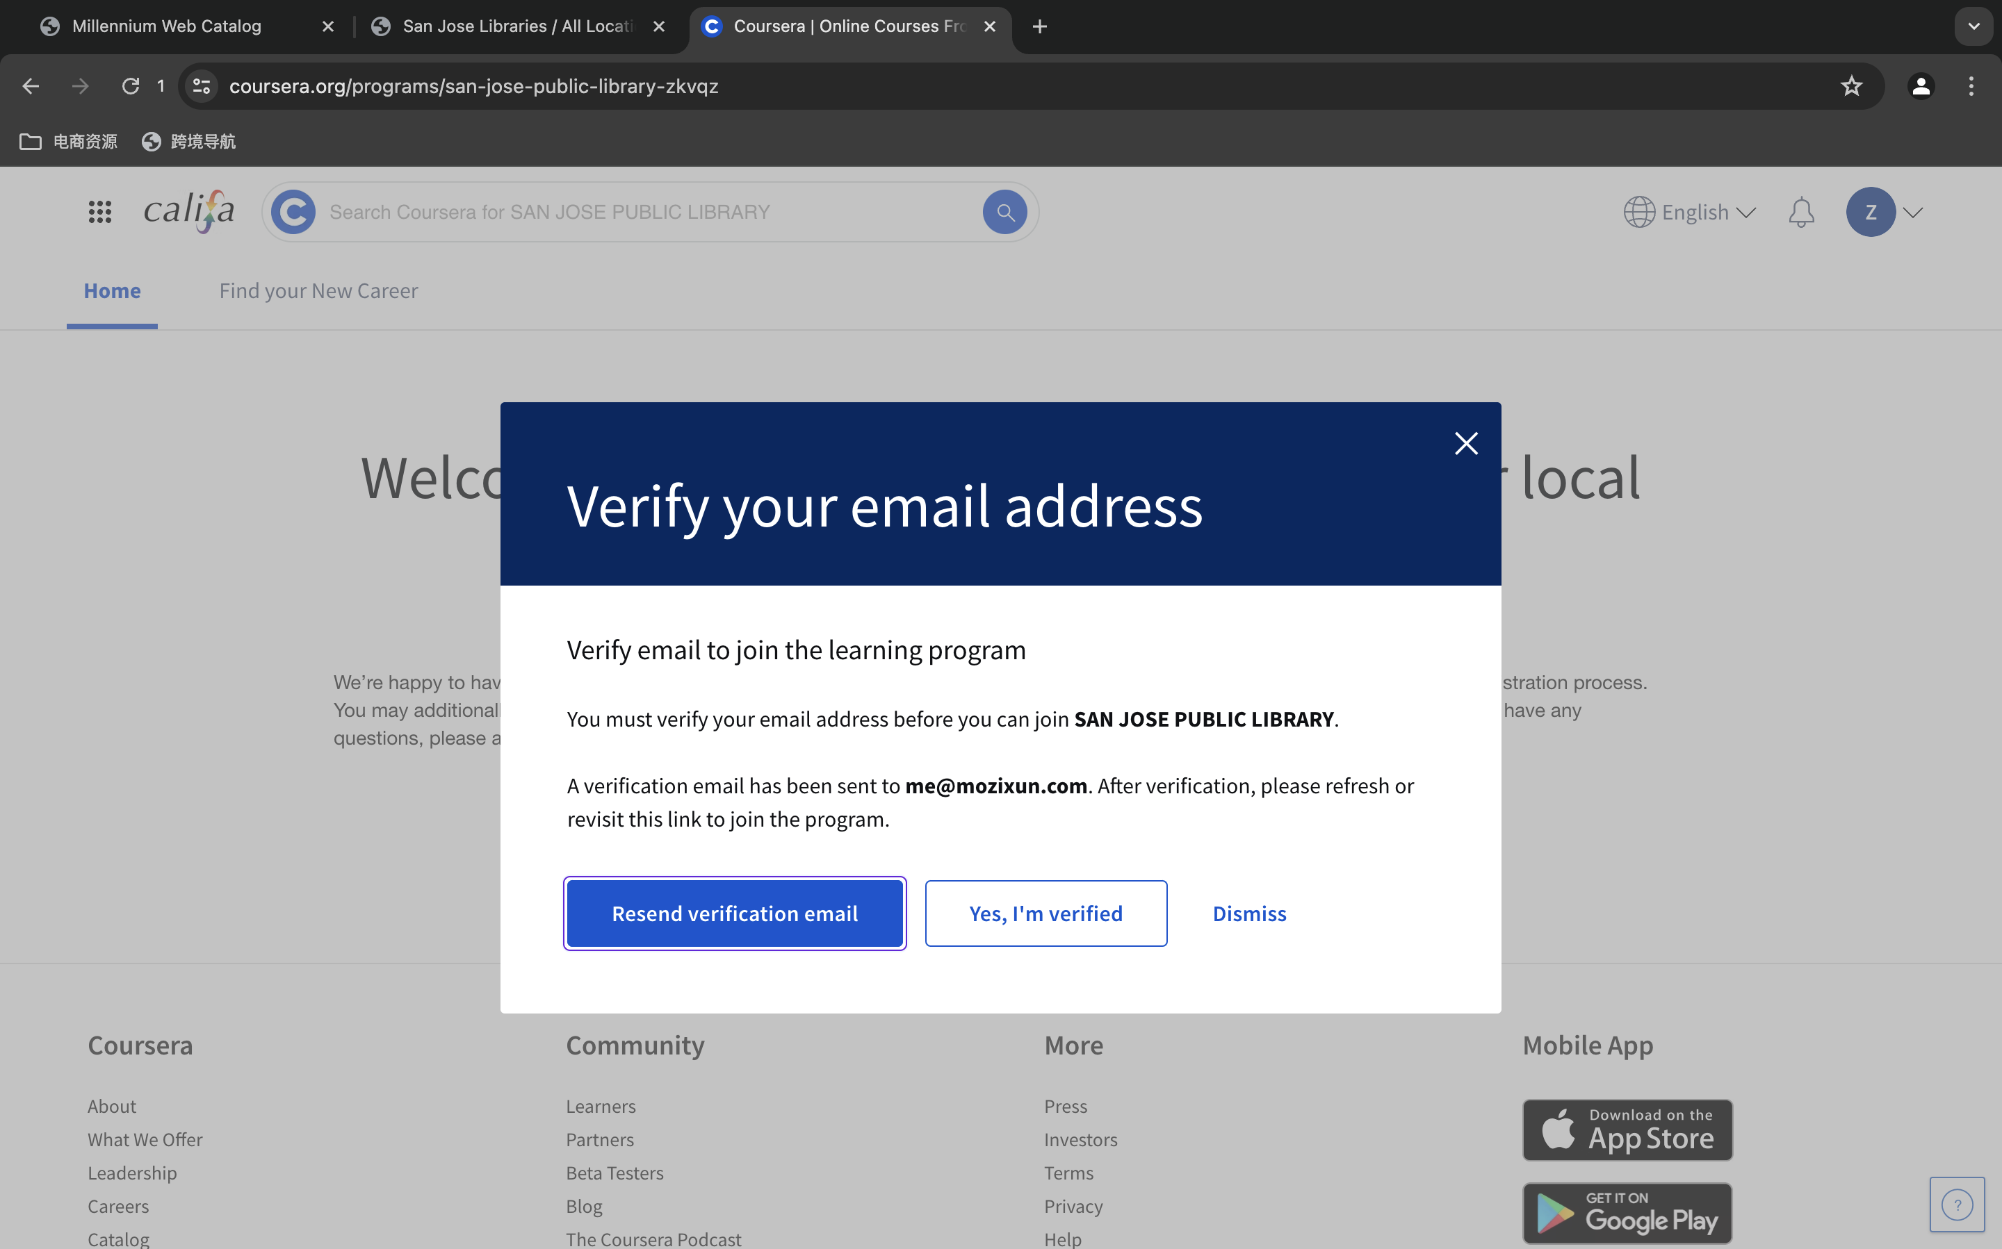The width and height of the screenshot is (2002, 1249).
Task: View site information icon in address bar
Action: [201, 86]
